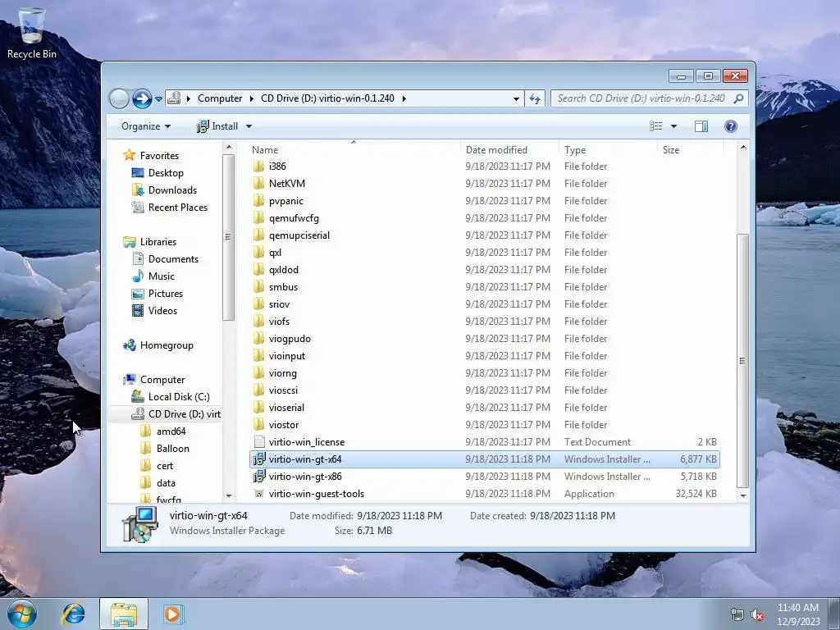Open Windows Media Player from taskbar

[173, 614]
